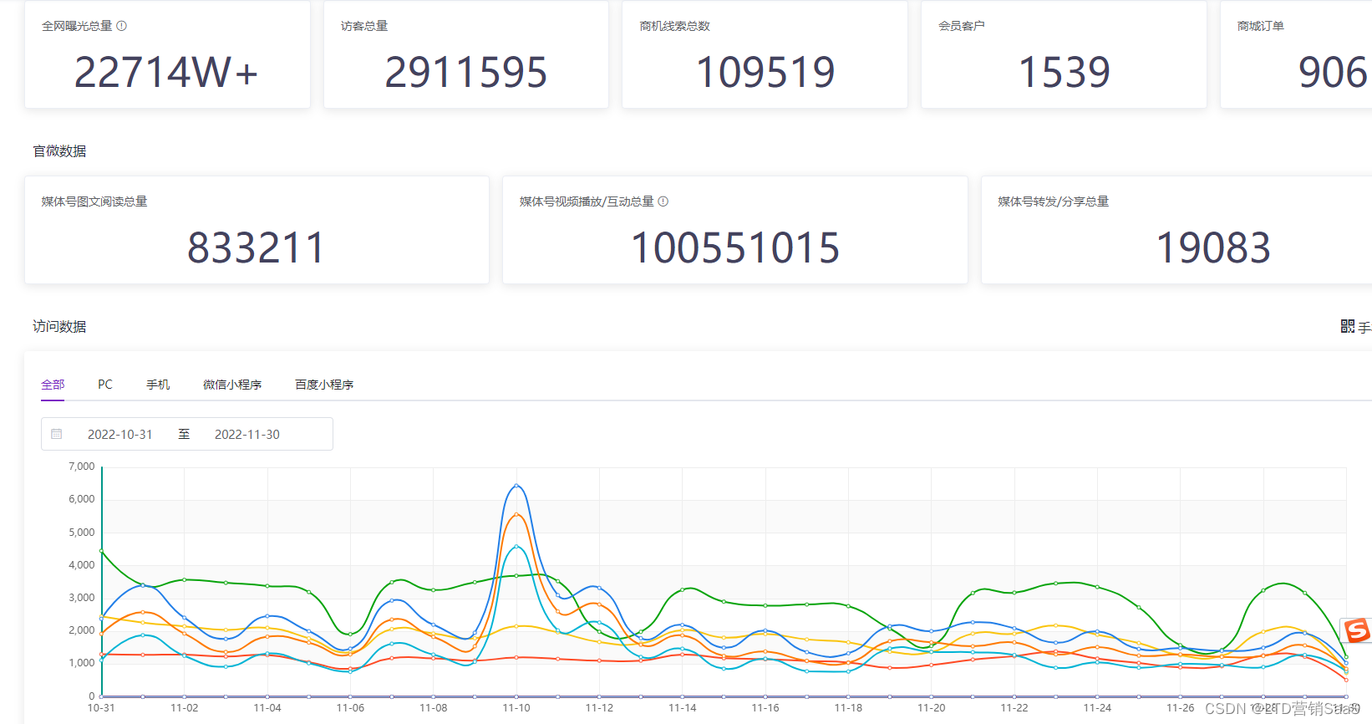Click the 7,000 y-axis label

82,467
